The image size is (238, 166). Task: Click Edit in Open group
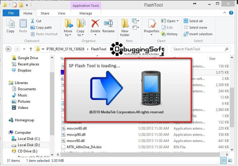click(167, 28)
